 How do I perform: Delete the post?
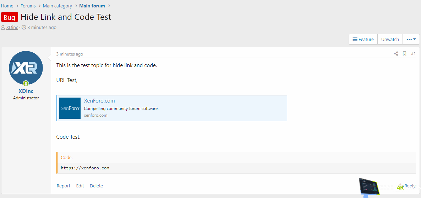pyautogui.click(x=96, y=186)
